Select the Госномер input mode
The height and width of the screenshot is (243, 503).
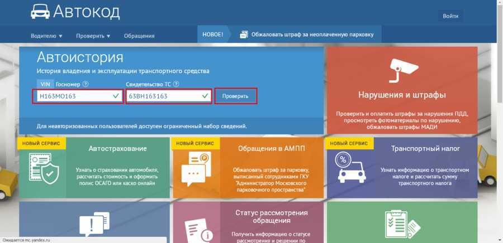(x=68, y=84)
